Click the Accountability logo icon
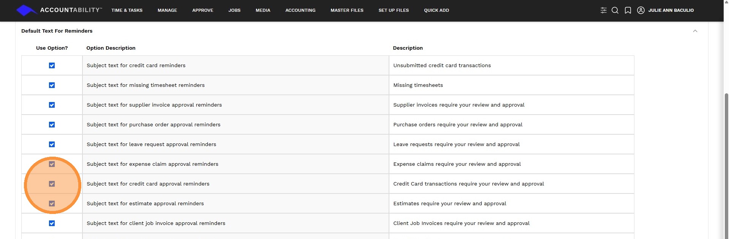Screen dimensions: 729x239 click(25, 10)
